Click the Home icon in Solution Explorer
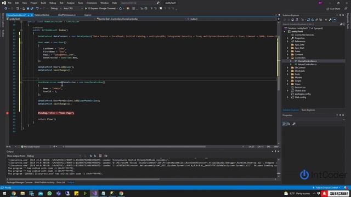 [292, 20]
